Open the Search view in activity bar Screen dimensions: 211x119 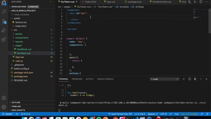tap(4, 12)
